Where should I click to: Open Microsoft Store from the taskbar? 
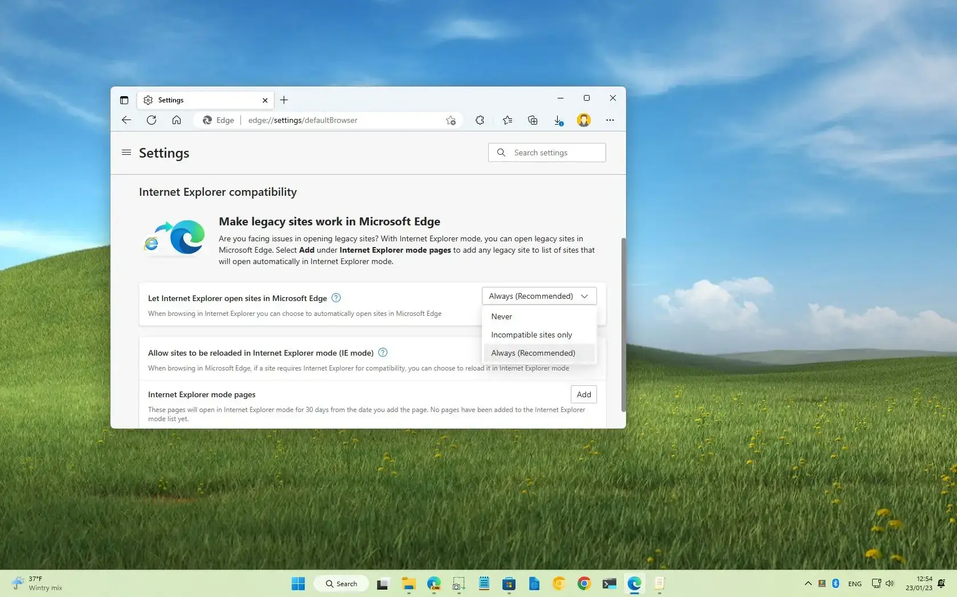click(x=509, y=583)
